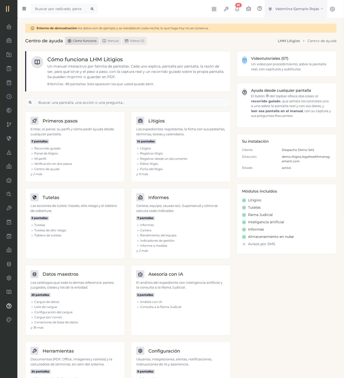Expand 'y 2 más' in Informes card
The height and width of the screenshot is (378, 344).
[142, 251]
